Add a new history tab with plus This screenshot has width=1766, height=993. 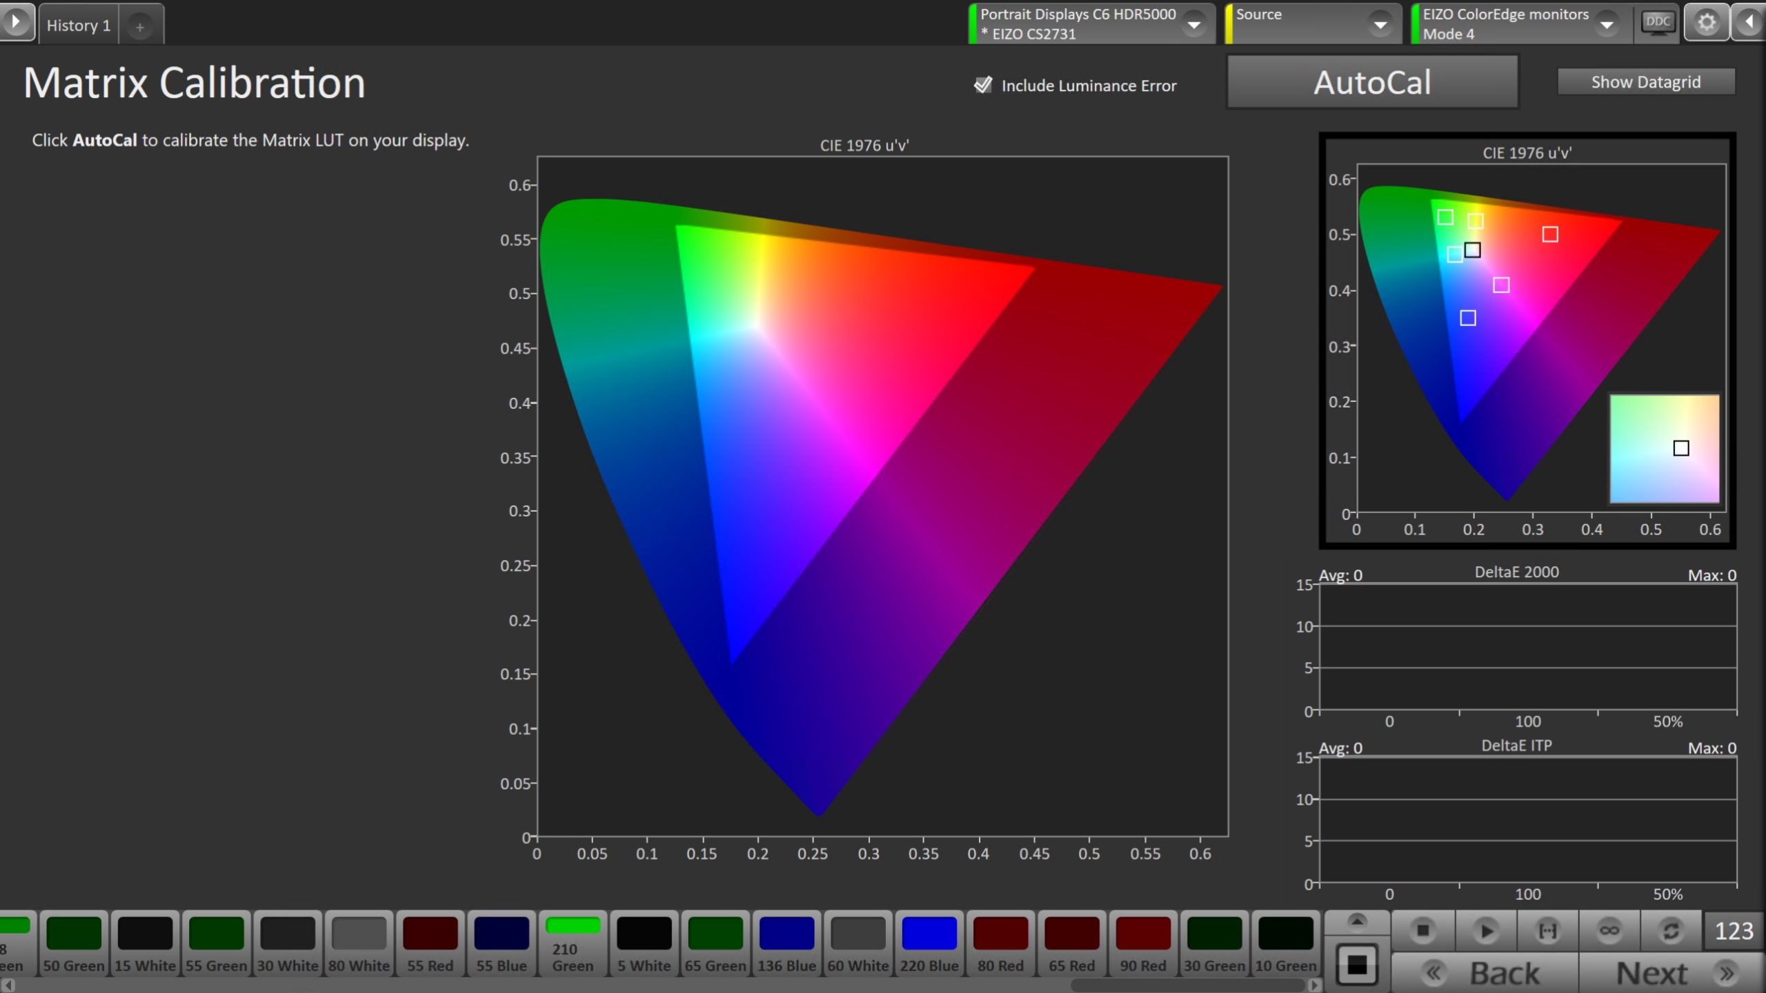click(140, 27)
